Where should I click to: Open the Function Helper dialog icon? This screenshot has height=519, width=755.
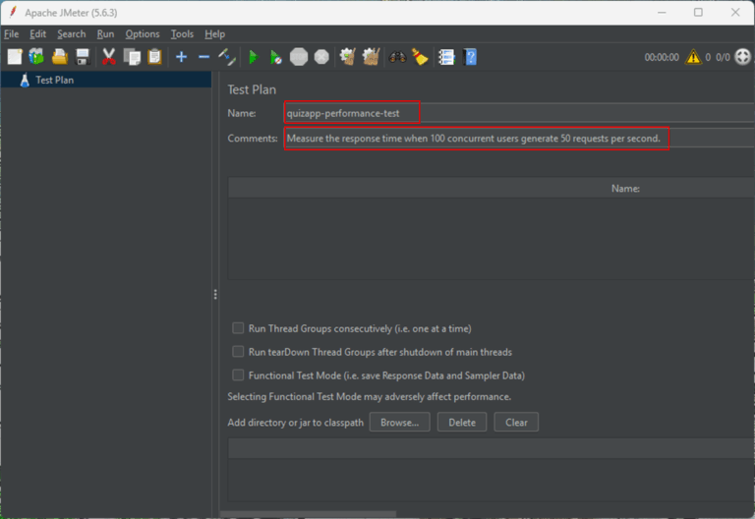446,57
